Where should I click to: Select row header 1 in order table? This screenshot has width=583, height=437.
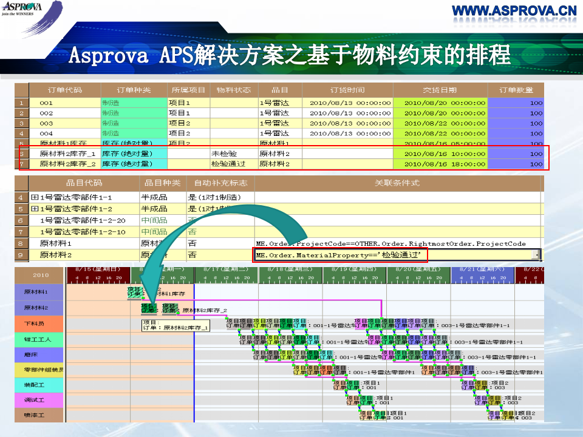[x=22, y=103]
